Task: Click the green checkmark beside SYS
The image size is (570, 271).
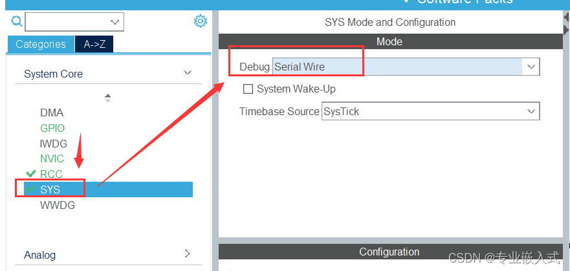Action: (32, 189)
